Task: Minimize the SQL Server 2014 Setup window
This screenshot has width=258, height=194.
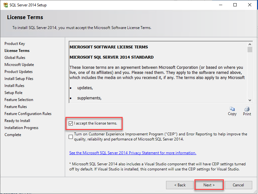Action: pyautogui.click(x=221, y=5)
